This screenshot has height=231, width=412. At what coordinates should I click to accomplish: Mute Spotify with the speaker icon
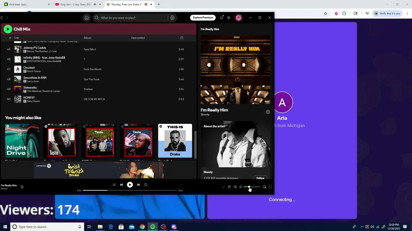(x=240, y=187)
